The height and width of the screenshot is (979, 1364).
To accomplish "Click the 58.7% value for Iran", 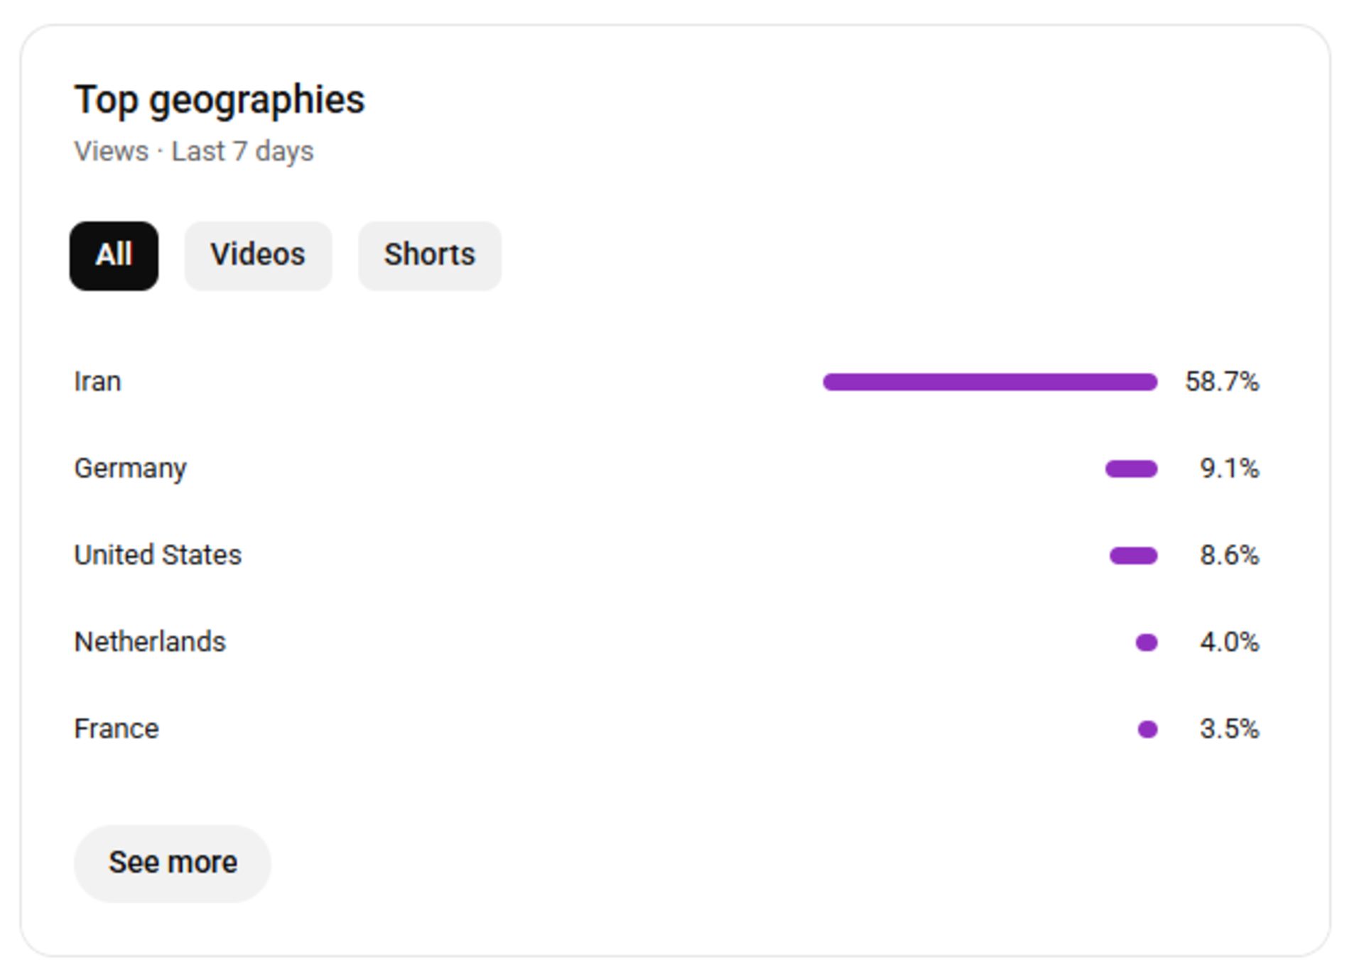I will (1222, 382).
